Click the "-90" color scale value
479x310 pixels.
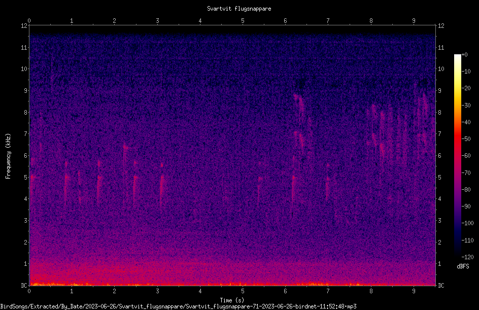466,206
